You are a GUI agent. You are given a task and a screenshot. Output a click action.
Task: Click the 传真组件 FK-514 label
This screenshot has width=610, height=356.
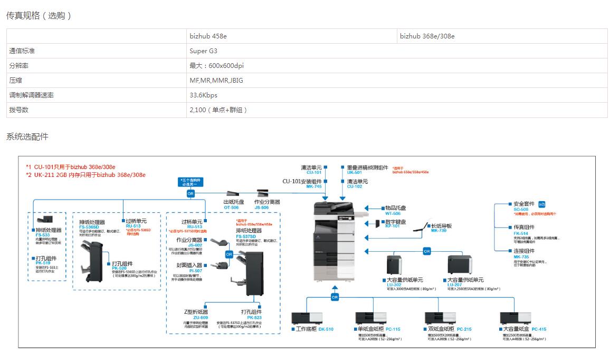[x=523, y=230]
